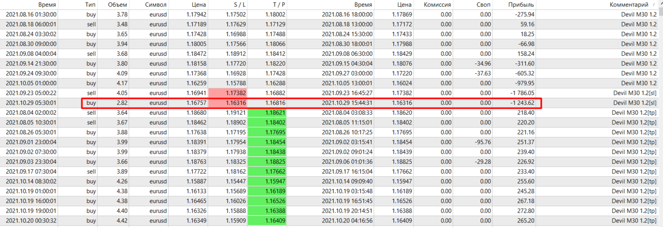Select the open price 1.17942
Viewport: 663px width, 227px height.
point(196,15)
